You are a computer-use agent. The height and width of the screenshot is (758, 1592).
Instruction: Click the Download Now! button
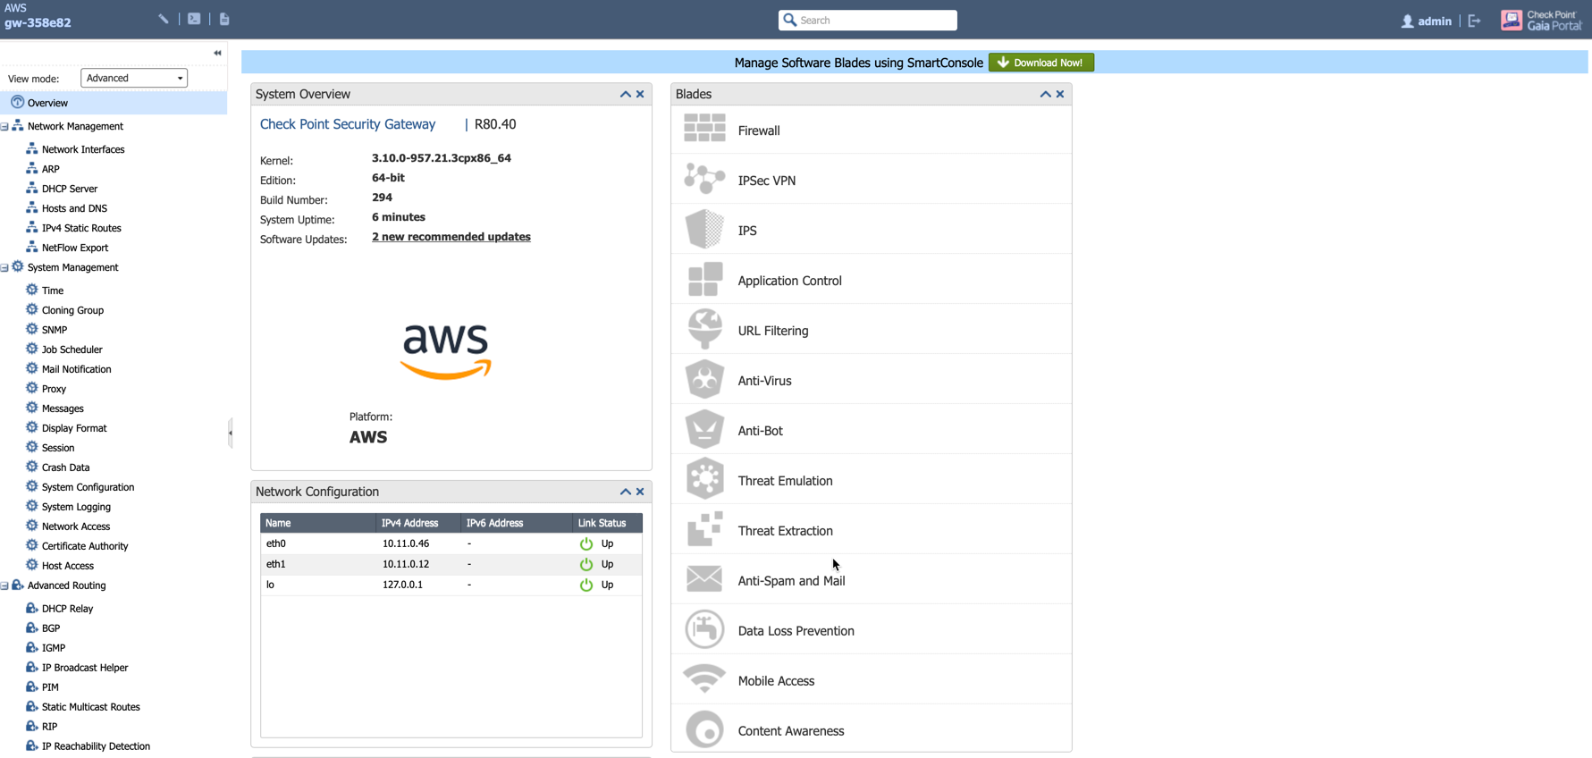[1040, 63]
